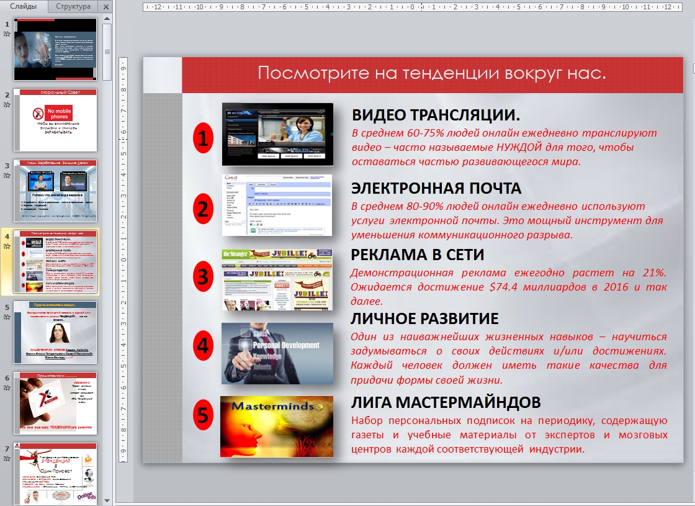Select slide 1 thumbnail
Image resolution: width=695 pixels, height=506 pixels.
click(55, 49)
